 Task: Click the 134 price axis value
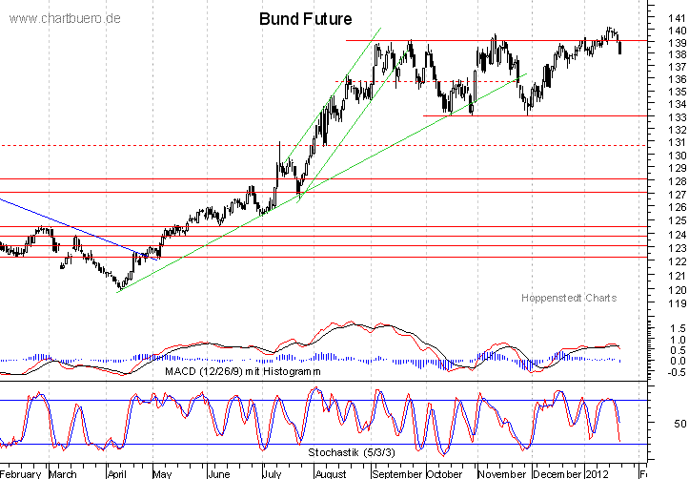(x=677, y=104)
